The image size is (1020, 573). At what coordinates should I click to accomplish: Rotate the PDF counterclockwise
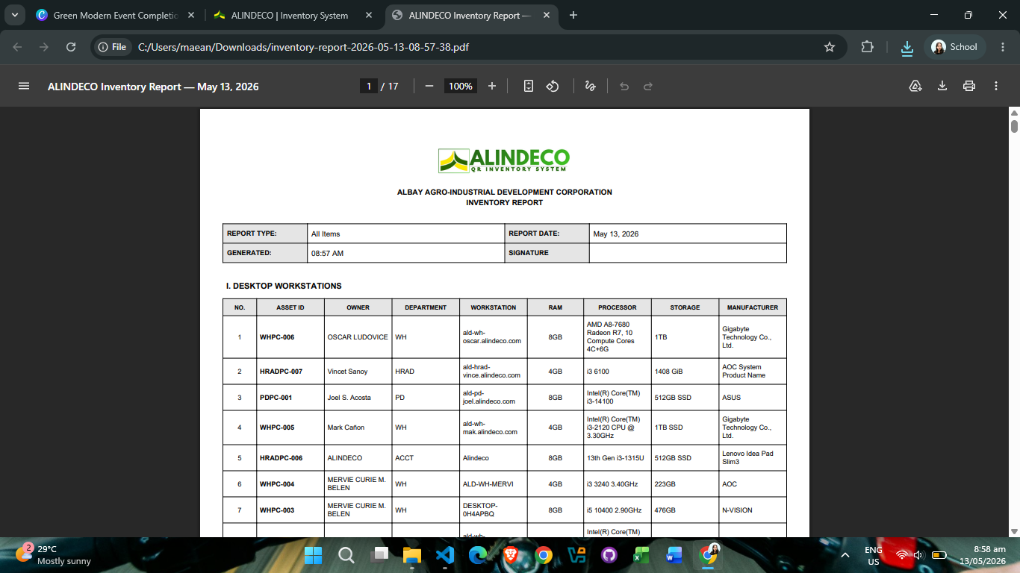tap(553, 87)
